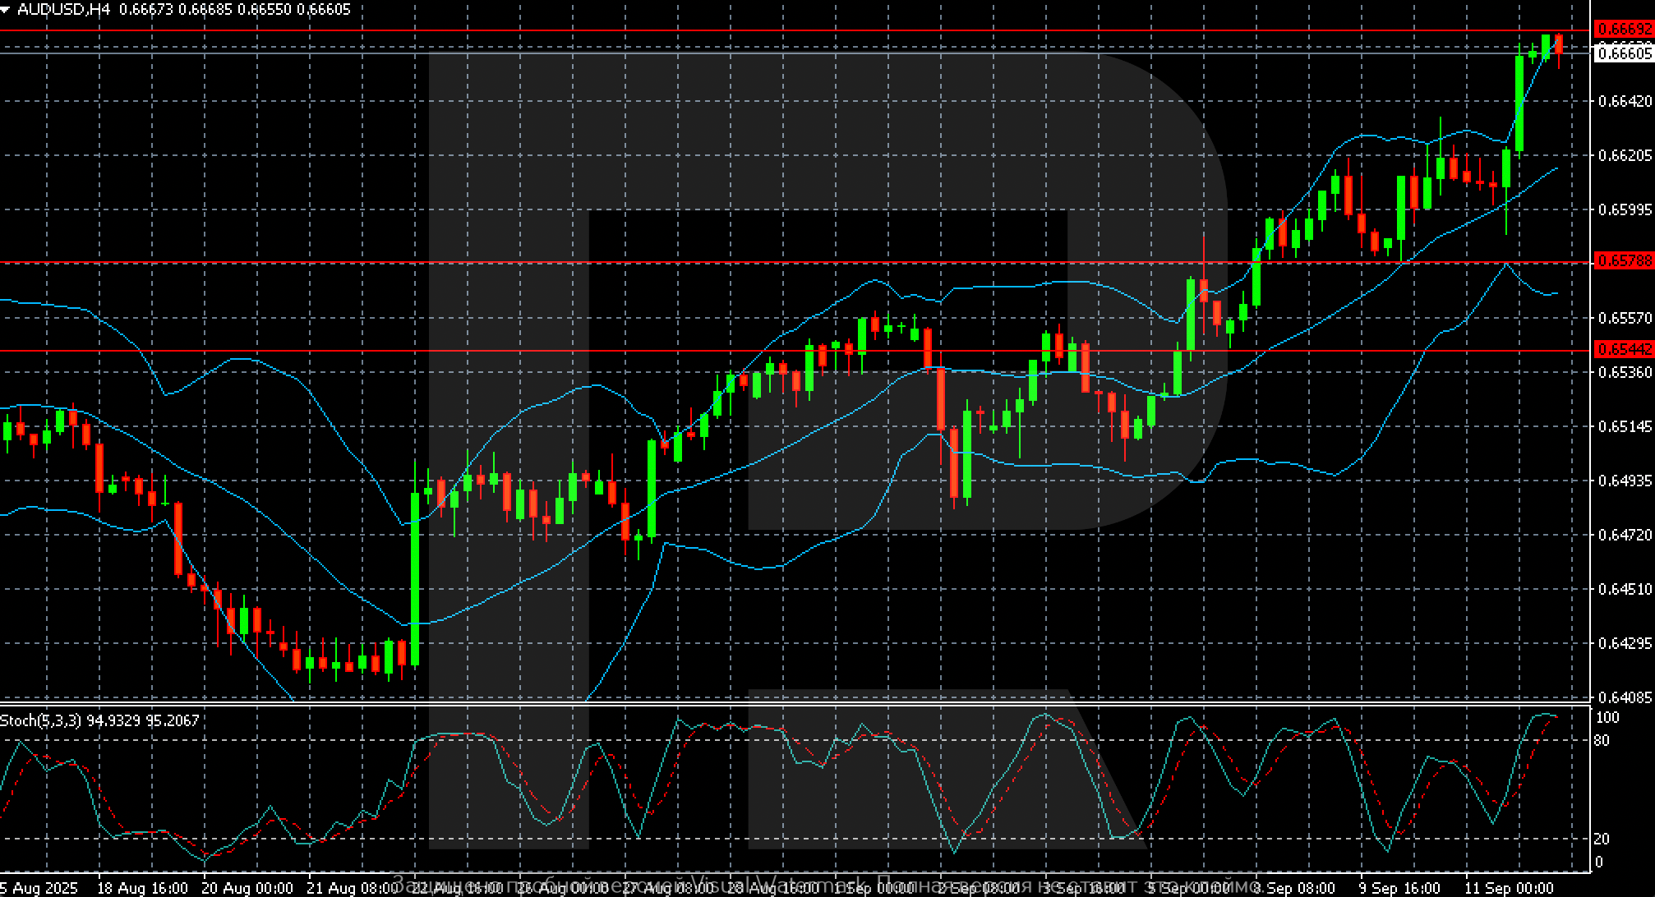Click the 0.65442 red level price label

click(1623, 349)
